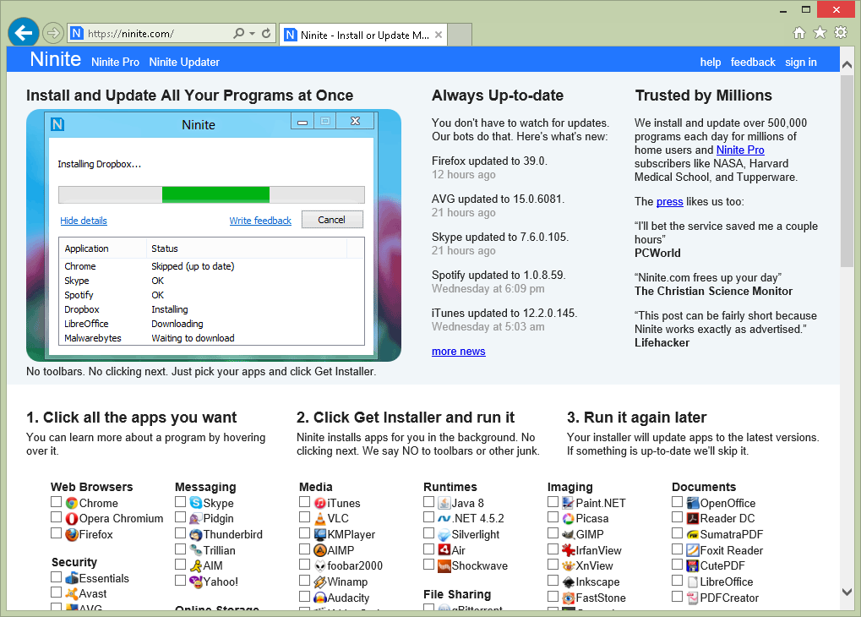Click the Yahoo! messenger icon
Image resolution: width=861 pixels, height=617 pixels.
196,582
